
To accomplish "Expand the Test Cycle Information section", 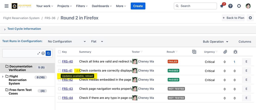I will coord(5,29).
